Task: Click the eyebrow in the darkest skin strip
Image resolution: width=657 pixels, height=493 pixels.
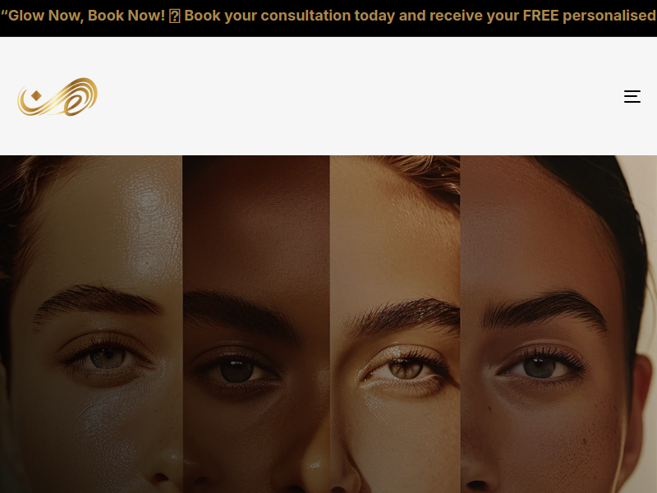Action: (x=240, y=312)
